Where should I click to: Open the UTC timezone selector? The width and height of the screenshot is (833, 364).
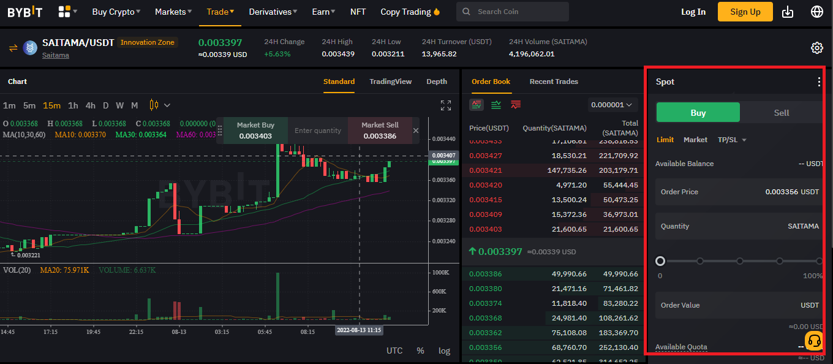(394, 351)
